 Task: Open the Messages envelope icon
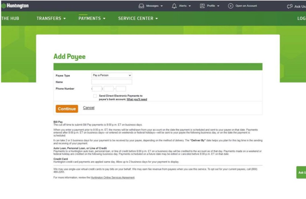141,6
